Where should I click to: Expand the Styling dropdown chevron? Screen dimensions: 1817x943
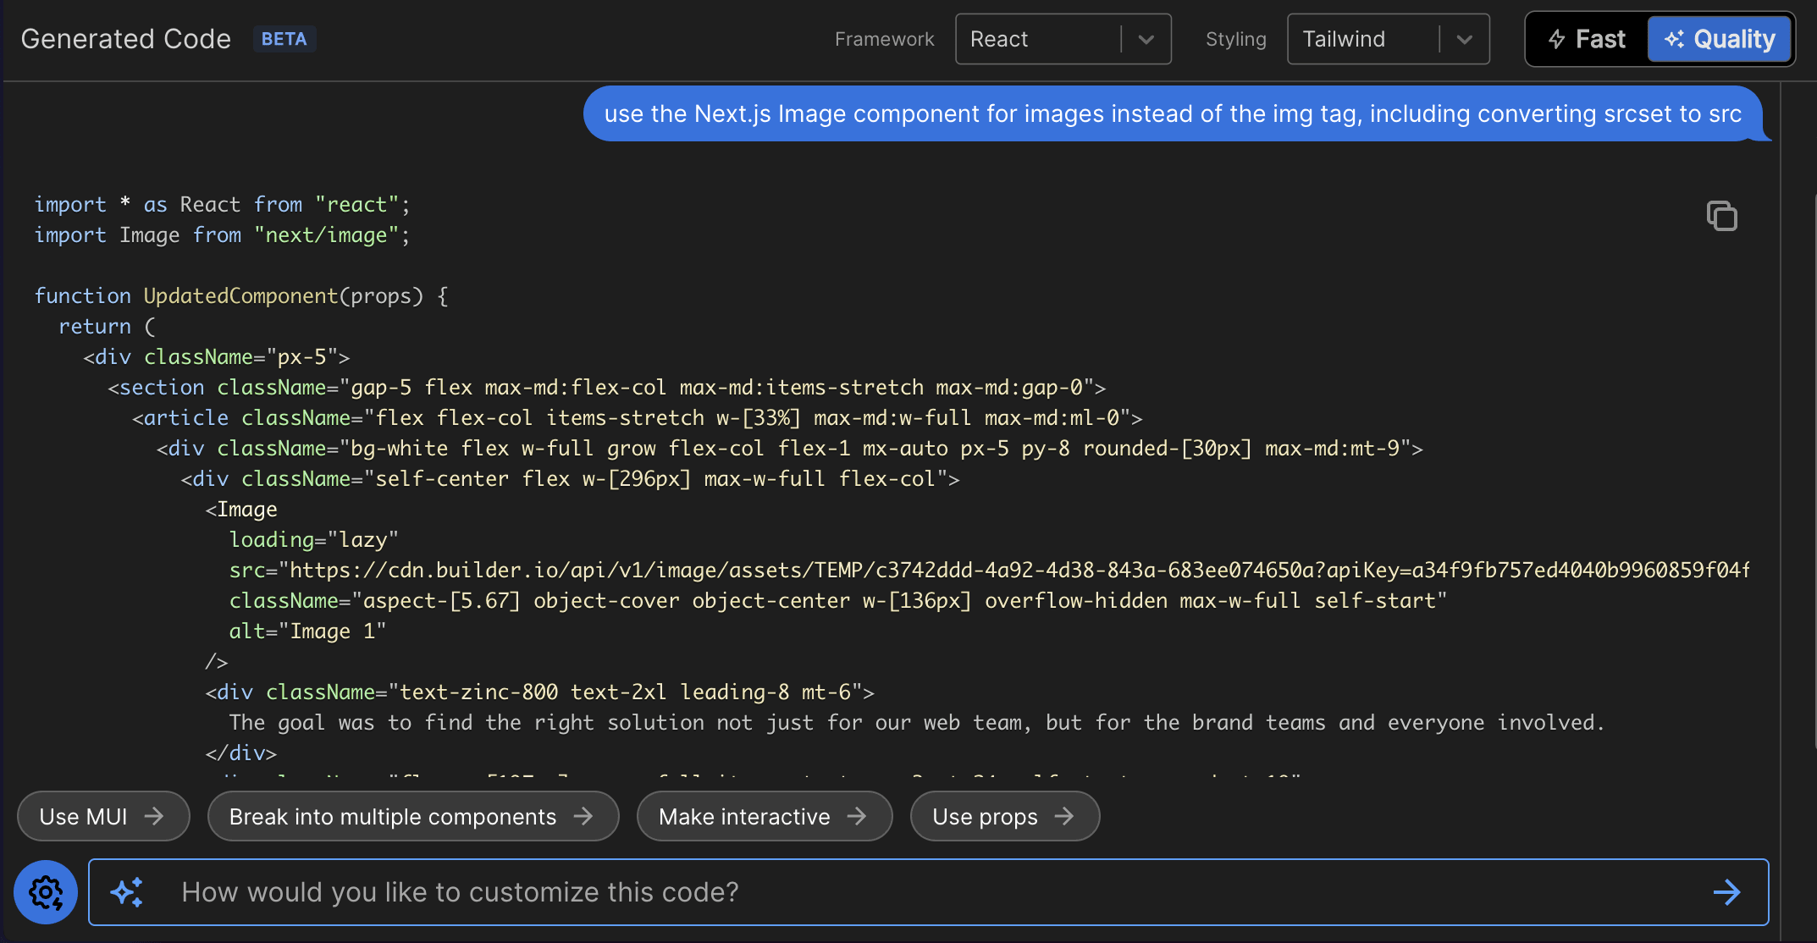point(1465,39)
